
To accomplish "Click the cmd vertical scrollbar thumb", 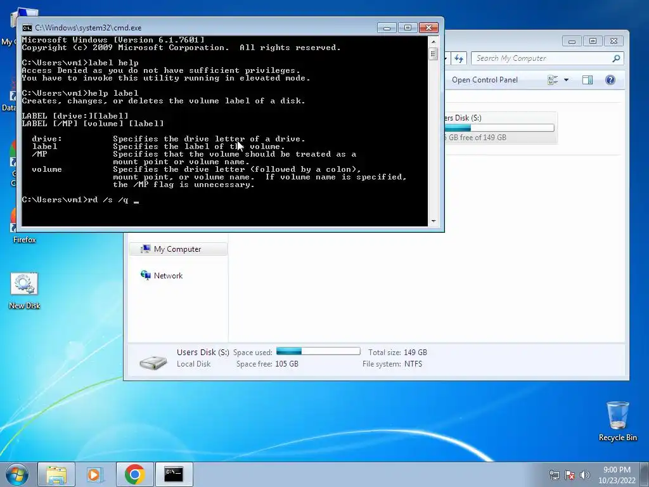I will tap(434, 54).
